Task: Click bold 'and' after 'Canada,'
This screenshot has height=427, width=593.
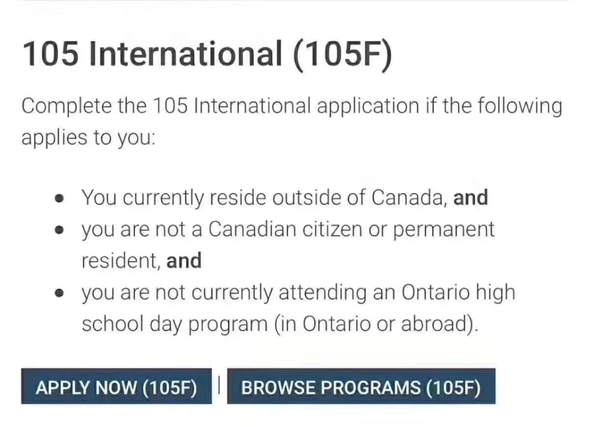Action: [x=470, y=198]
